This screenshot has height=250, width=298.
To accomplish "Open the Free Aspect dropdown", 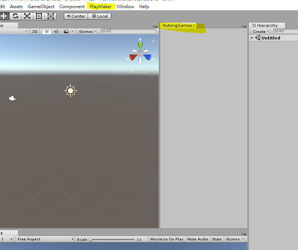I will coord(45,239).
